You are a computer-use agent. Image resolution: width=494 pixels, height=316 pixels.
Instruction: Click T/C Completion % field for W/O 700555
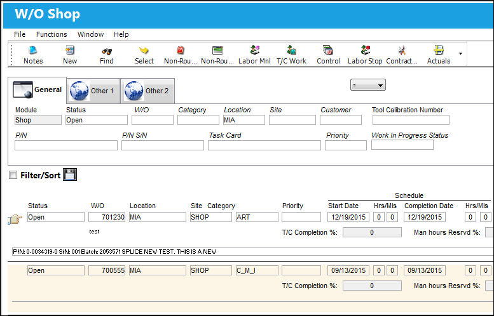pos(372,286)
